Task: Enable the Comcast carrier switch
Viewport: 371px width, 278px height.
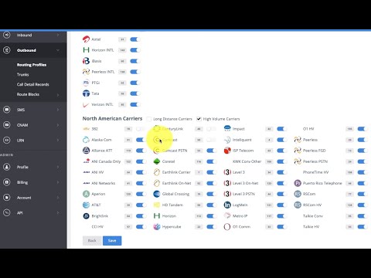Action: tap(211, 140)
